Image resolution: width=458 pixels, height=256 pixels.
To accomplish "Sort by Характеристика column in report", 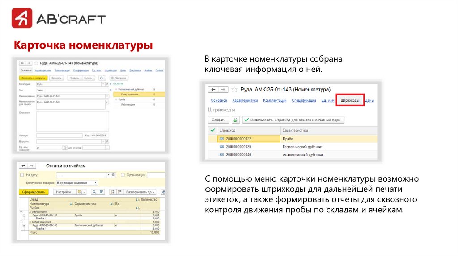I will pos(112,204).
